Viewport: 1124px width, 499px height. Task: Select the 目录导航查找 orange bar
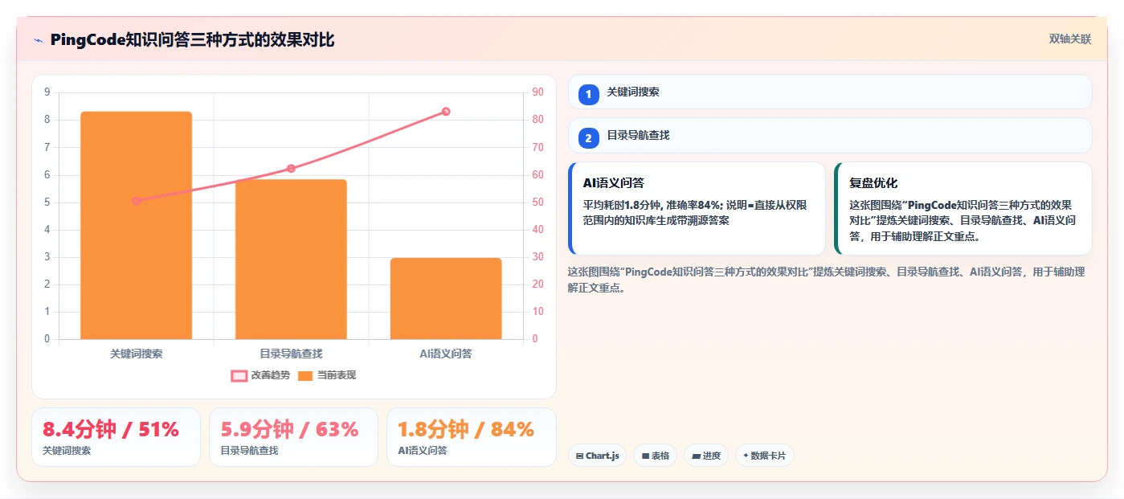click(x=291, y=259)
